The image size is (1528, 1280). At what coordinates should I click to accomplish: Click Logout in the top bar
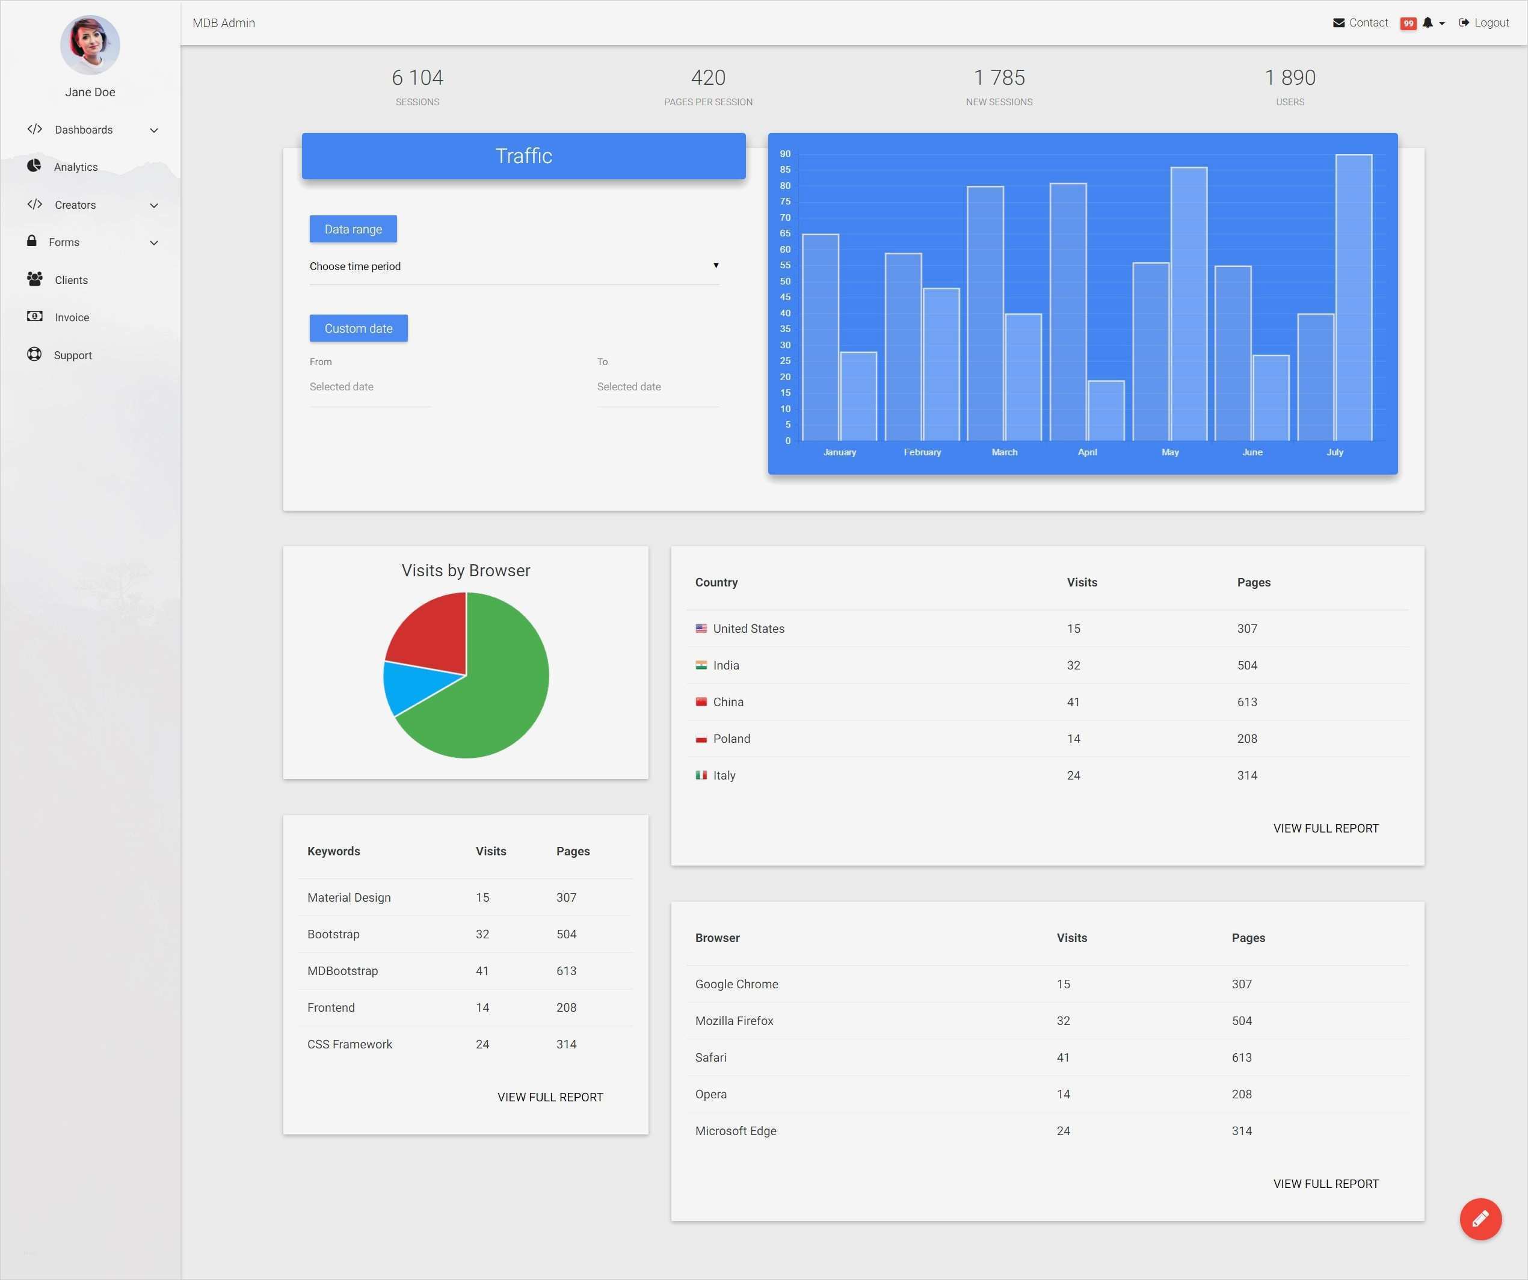coord(1483,23)
